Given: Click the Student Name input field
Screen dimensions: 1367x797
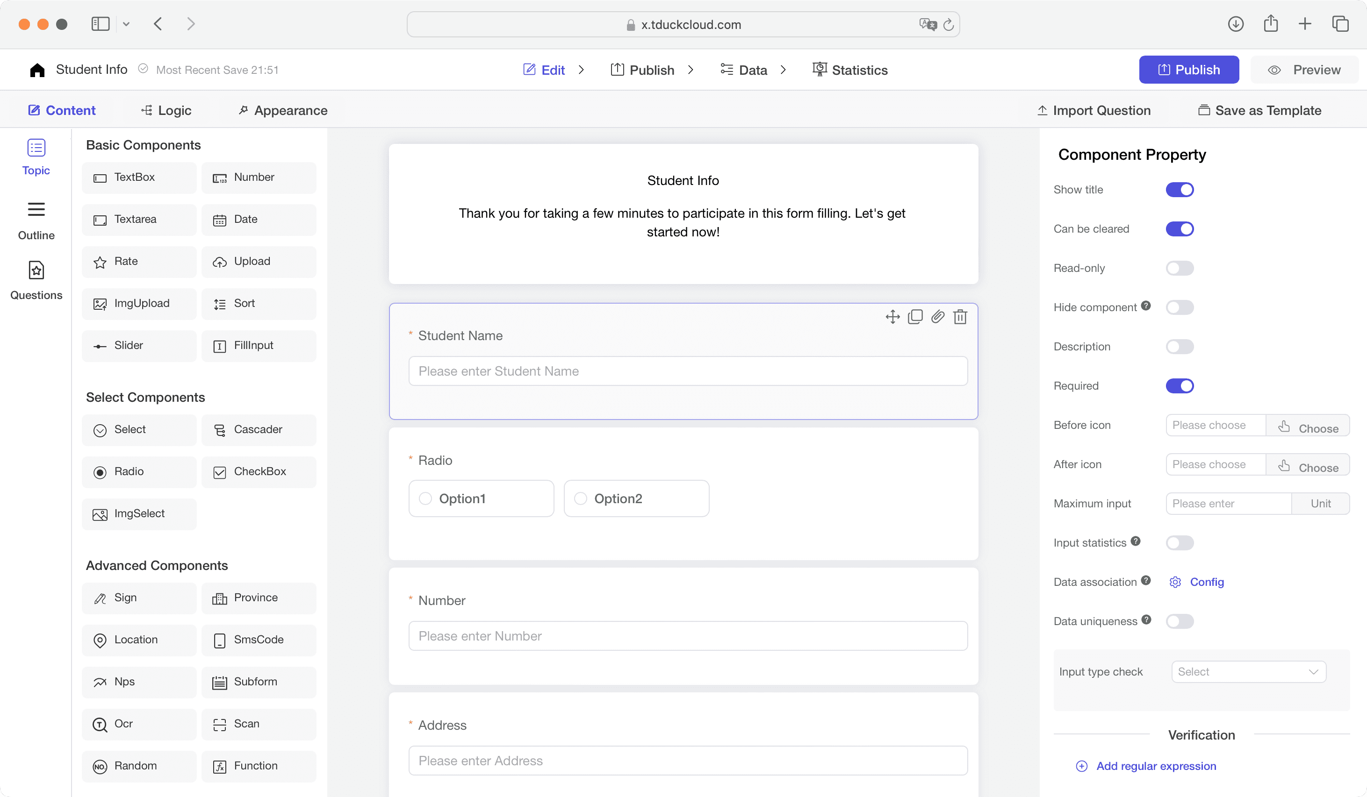Looking at the screenshot, I should [688, 371].
